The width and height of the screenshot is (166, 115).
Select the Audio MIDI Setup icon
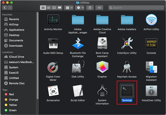(x=53, y=43)
